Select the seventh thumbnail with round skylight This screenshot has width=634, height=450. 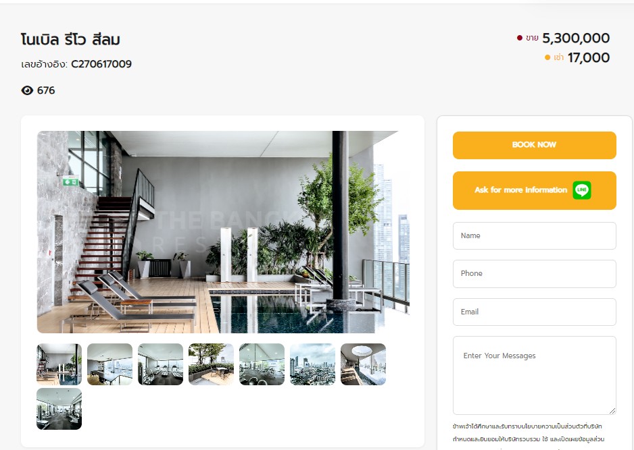point(363,364)
